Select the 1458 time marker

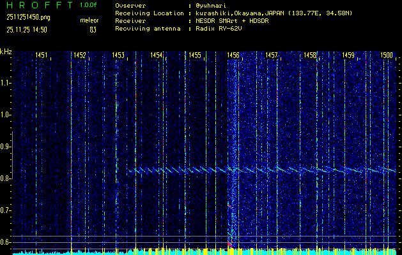310,55
